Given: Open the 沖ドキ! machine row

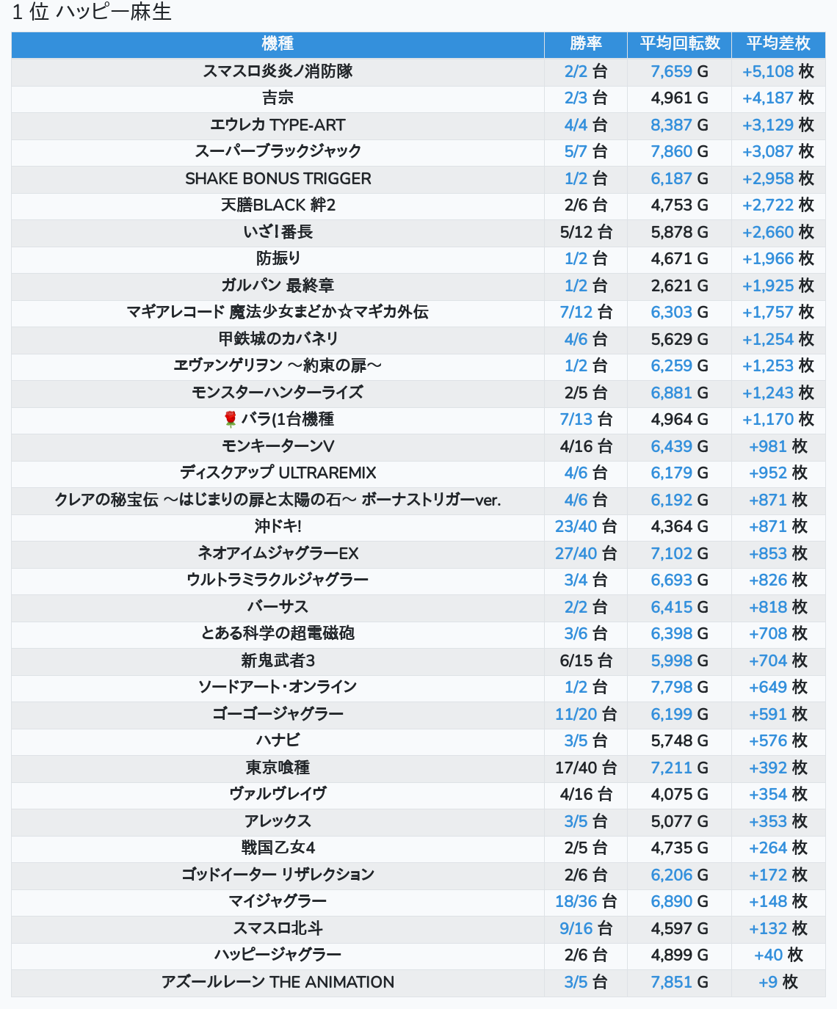Looking at the screenshot, I should [x=278, y=526].
